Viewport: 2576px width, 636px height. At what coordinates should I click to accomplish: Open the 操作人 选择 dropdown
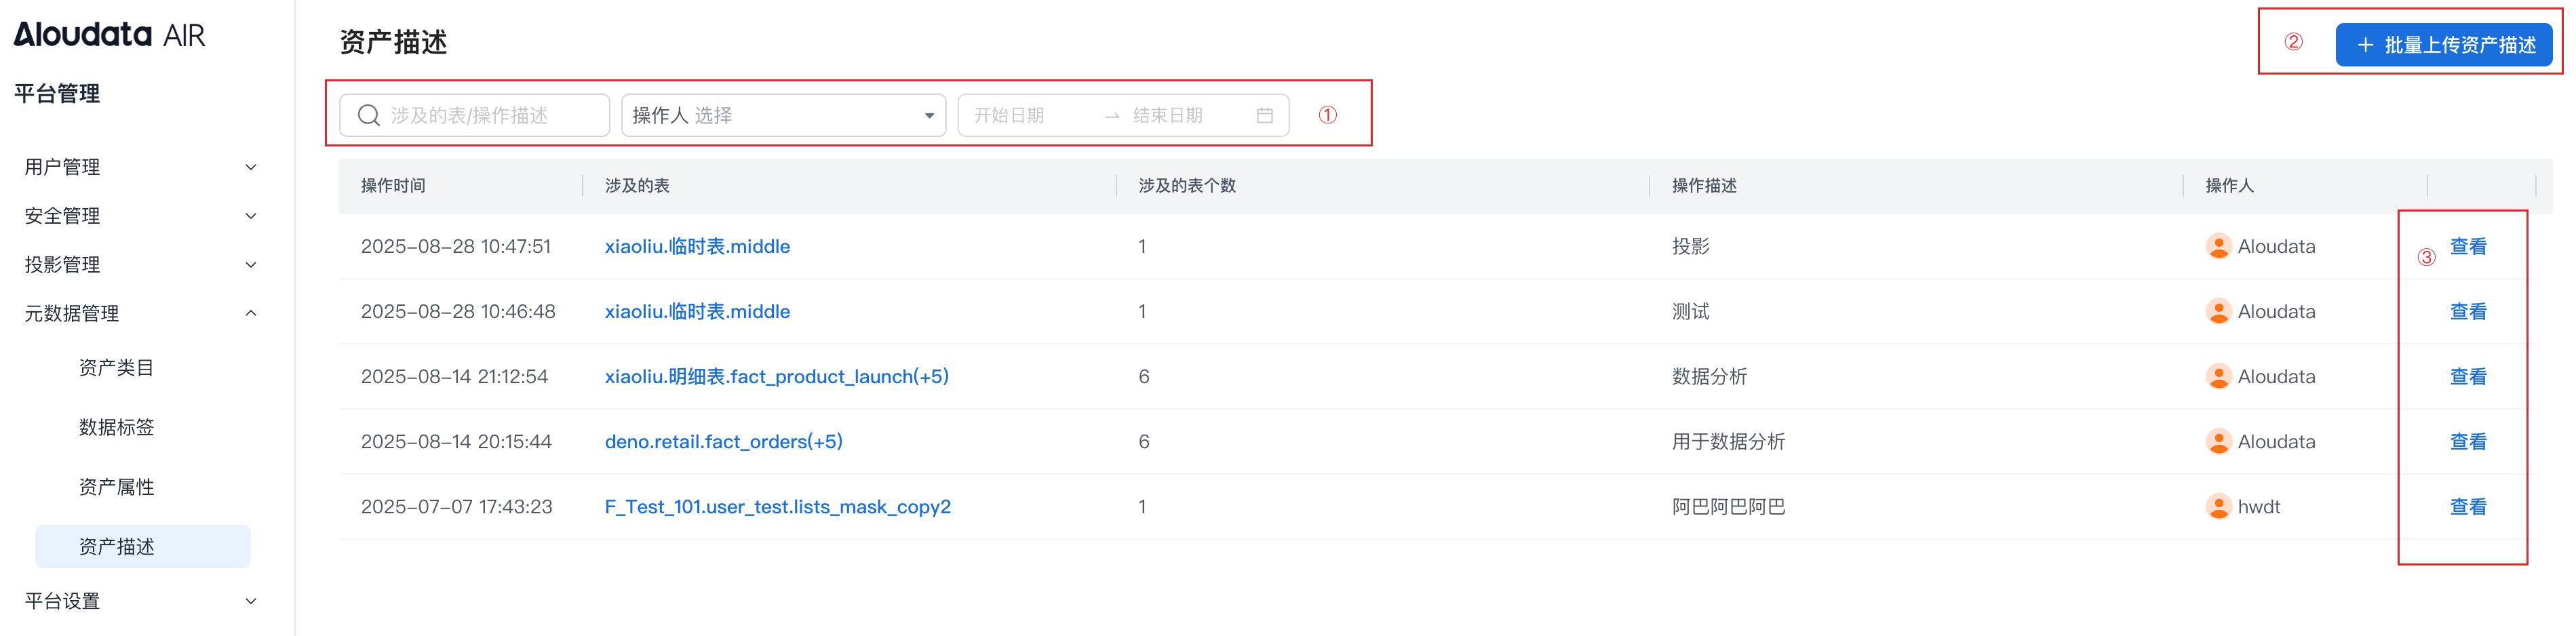click(783, 115)
